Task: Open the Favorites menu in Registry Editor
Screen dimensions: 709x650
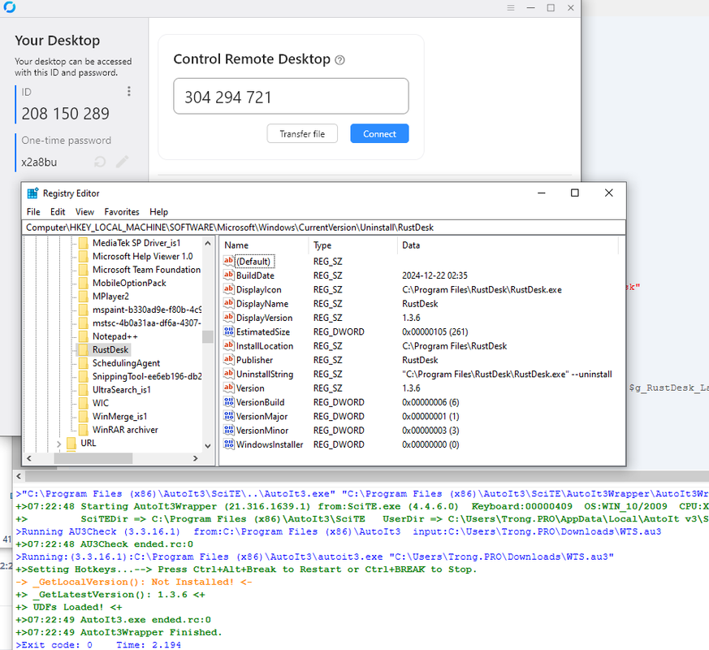Action: coord(122,212)
